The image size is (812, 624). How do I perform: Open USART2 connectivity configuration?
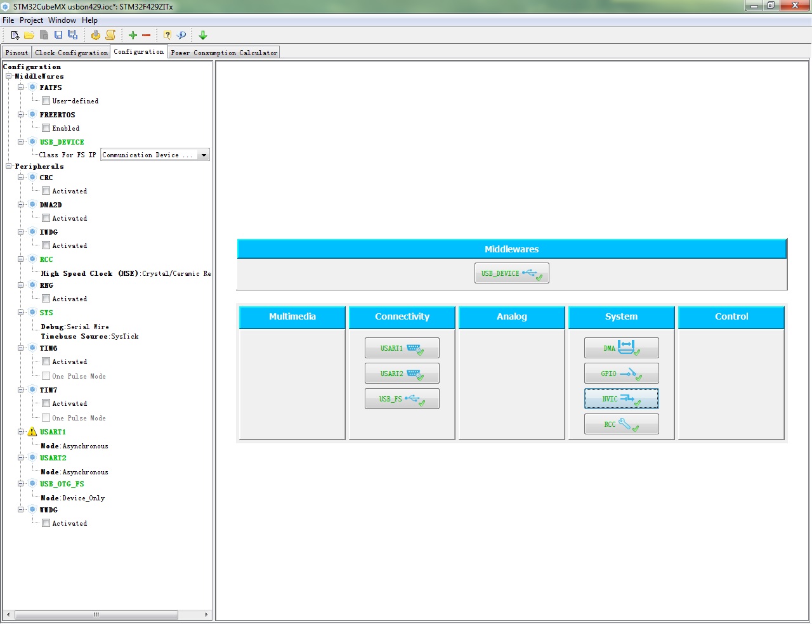[402, 374]
